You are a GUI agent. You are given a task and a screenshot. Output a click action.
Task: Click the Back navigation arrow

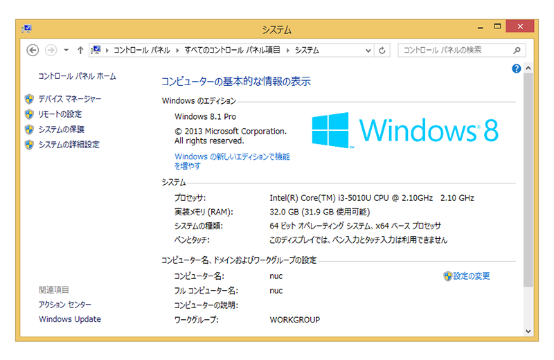click(33, 50)
